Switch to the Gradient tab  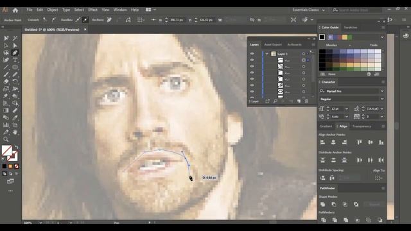pyautogui.click(x=326, y=126)
